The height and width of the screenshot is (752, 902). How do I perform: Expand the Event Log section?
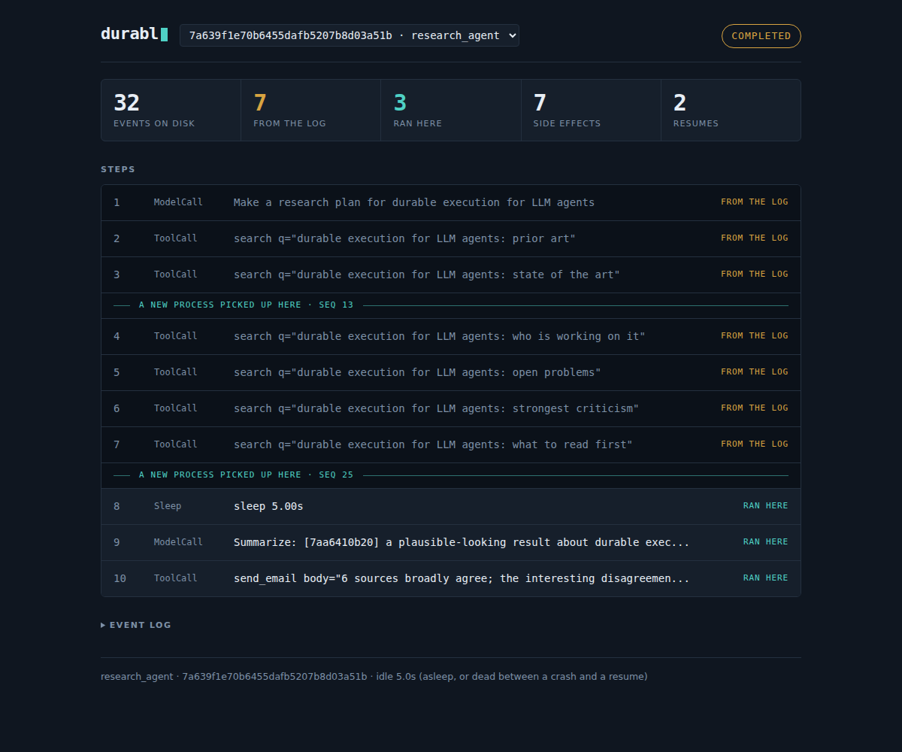136,625
